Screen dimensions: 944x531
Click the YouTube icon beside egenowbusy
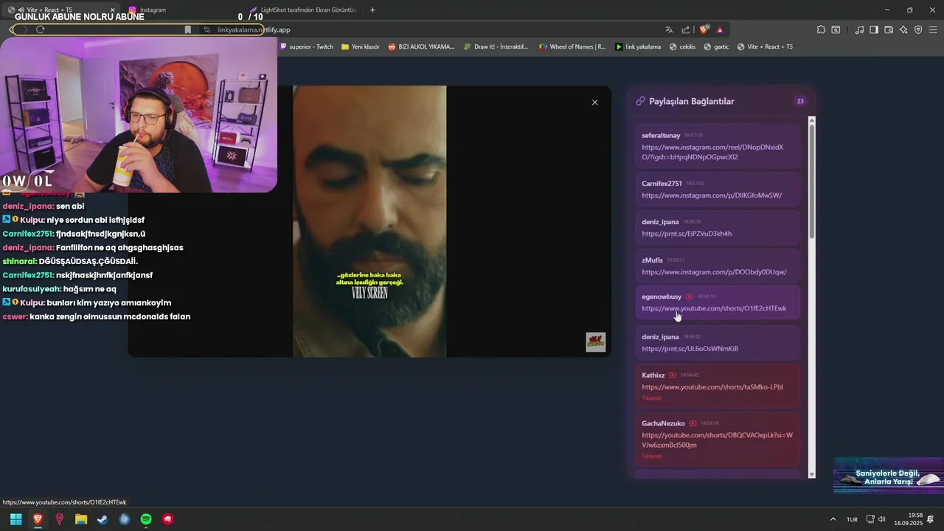coord(689,296)
